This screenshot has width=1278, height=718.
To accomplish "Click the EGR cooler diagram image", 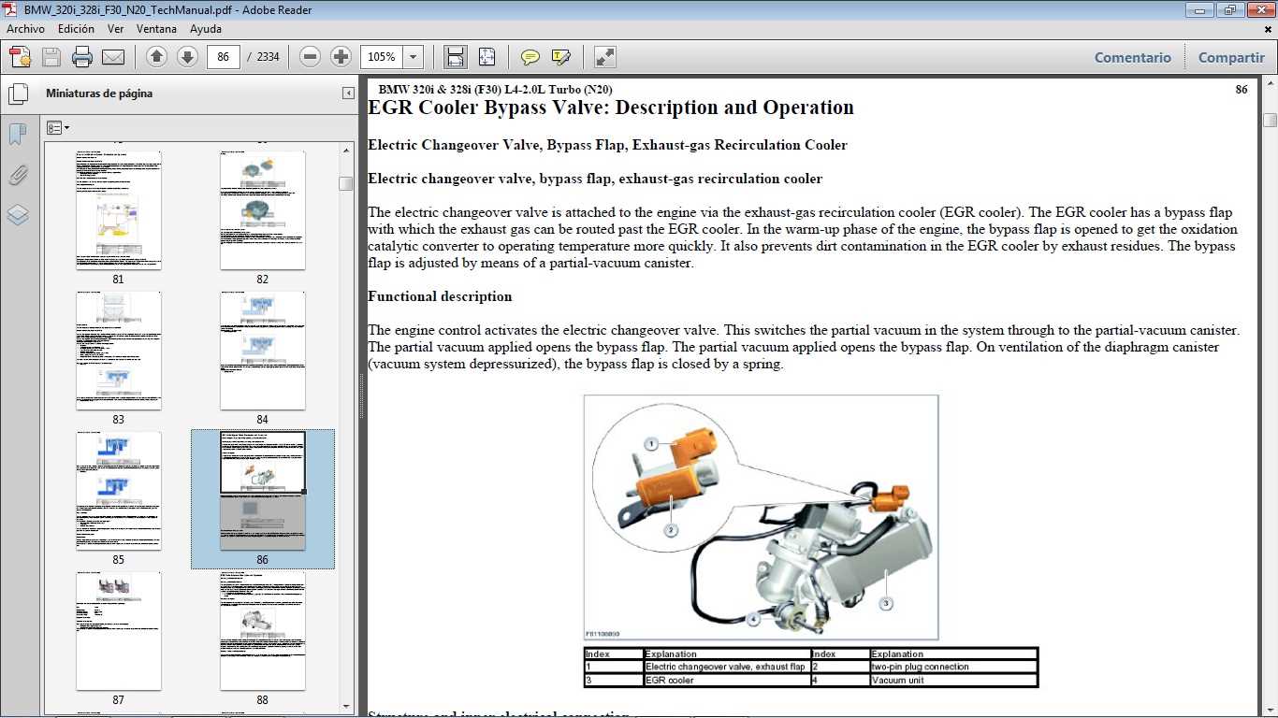I will click(x=761, y=517).
